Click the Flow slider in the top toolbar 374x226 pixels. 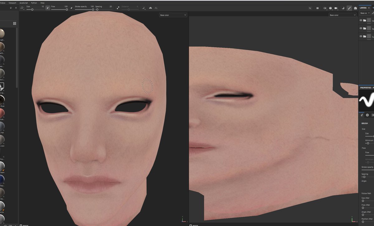click(x=66, y=9)
